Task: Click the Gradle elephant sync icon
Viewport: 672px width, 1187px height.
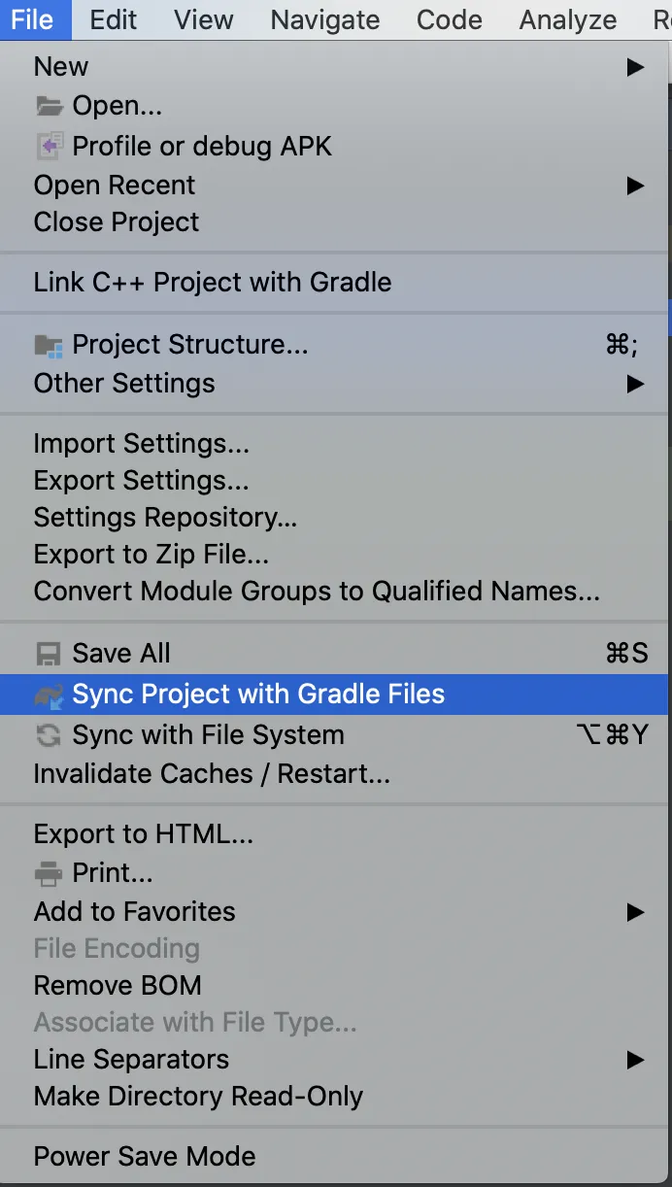Action: click(x=49, y=695)
